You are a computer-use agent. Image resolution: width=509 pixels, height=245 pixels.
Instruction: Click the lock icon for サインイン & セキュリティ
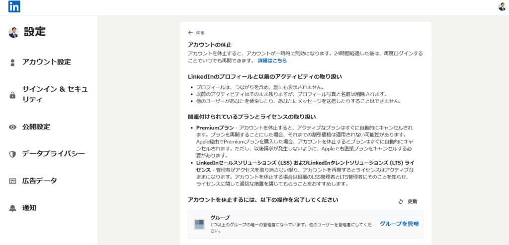(13, 95)
